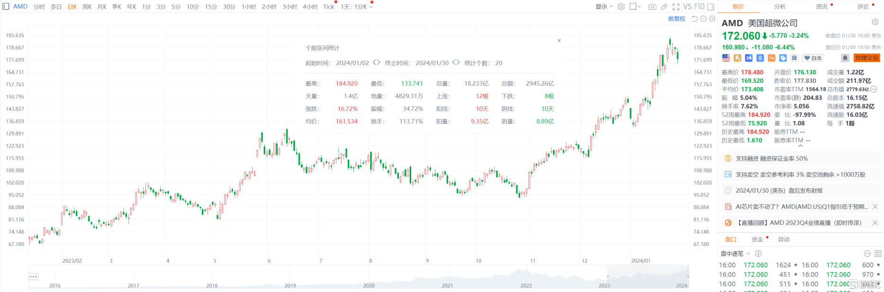
Task: Zoom in the chart with plus icon
Action: 712,19
